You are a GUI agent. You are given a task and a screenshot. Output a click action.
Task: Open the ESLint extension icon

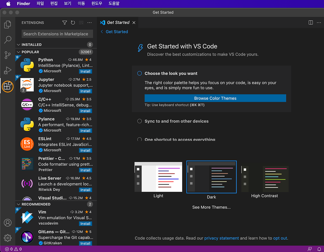(x=27, y=144)
